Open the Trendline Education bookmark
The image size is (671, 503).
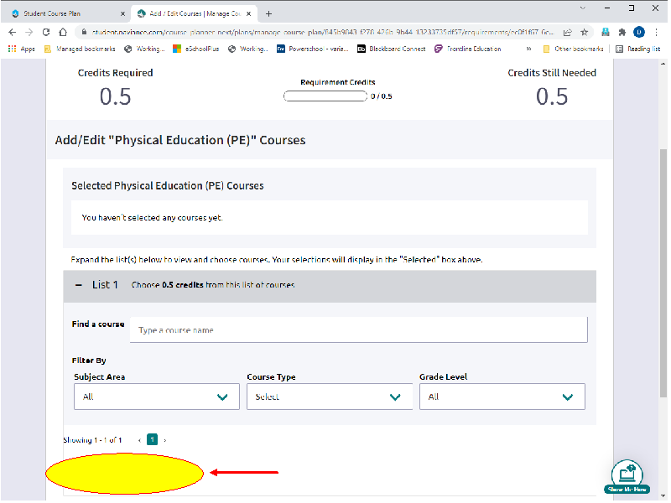[468, 49]
